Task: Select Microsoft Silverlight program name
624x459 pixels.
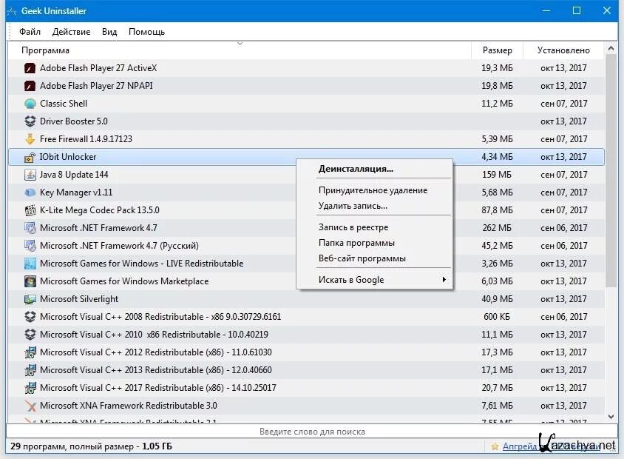Action: click(x=79, y=299)
